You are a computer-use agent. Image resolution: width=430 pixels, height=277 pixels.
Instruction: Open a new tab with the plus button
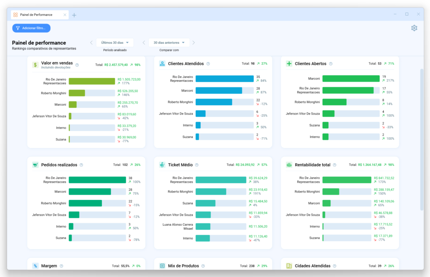tap(74, 14)
